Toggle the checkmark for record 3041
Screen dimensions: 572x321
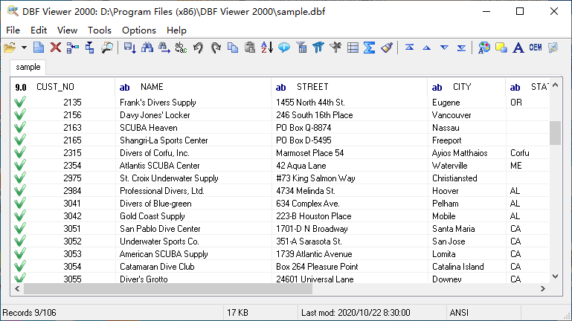pyautogui.click(x=20, y=204)
